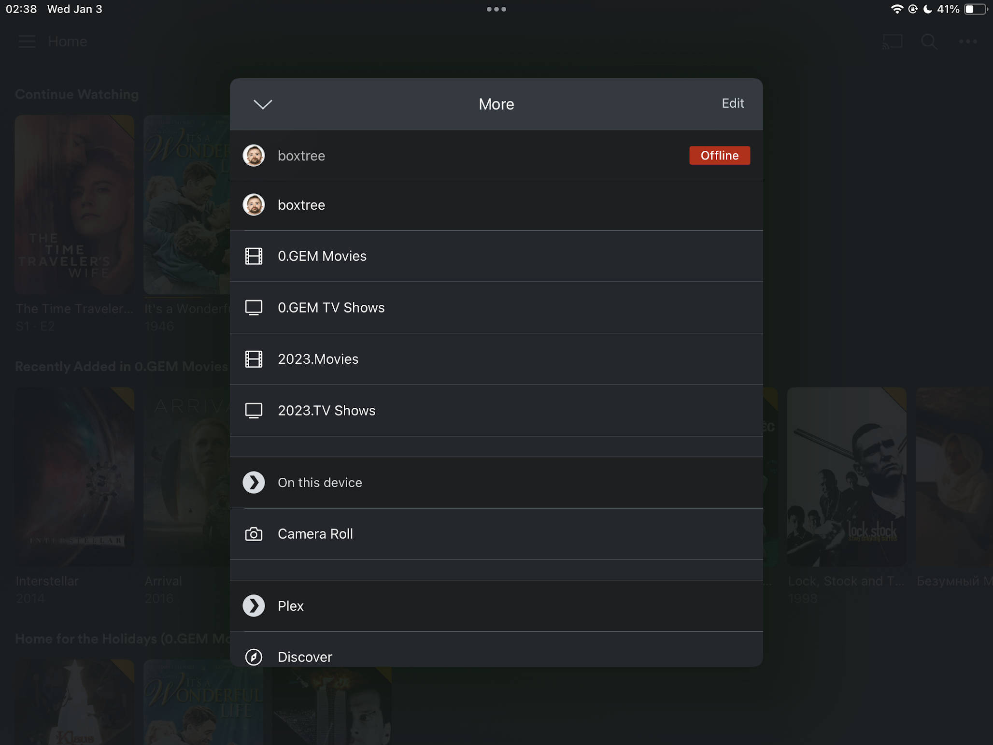Expand the Plex section arrow

(x=254, y=606)
